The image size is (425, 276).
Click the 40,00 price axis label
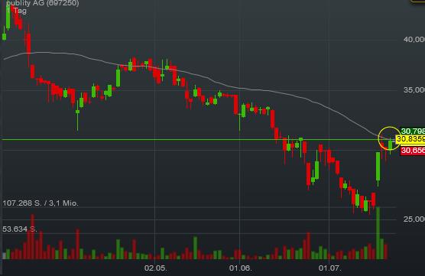414,40
